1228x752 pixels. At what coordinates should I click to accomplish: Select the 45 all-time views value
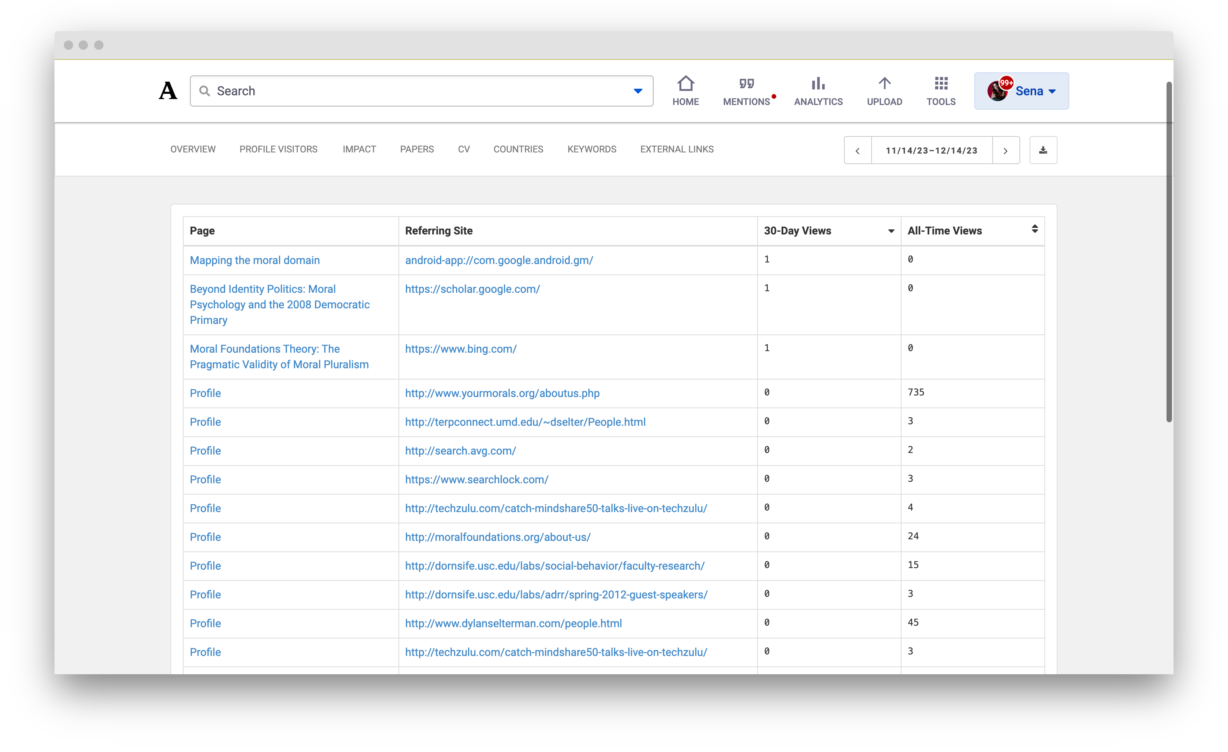(x=912, y=622)
